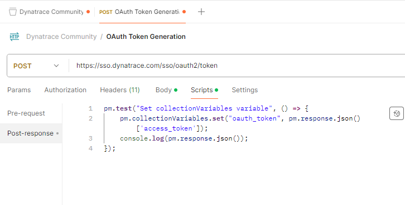
Task: Click the HTTP request type icon
Action: click(x=15, y=37)
